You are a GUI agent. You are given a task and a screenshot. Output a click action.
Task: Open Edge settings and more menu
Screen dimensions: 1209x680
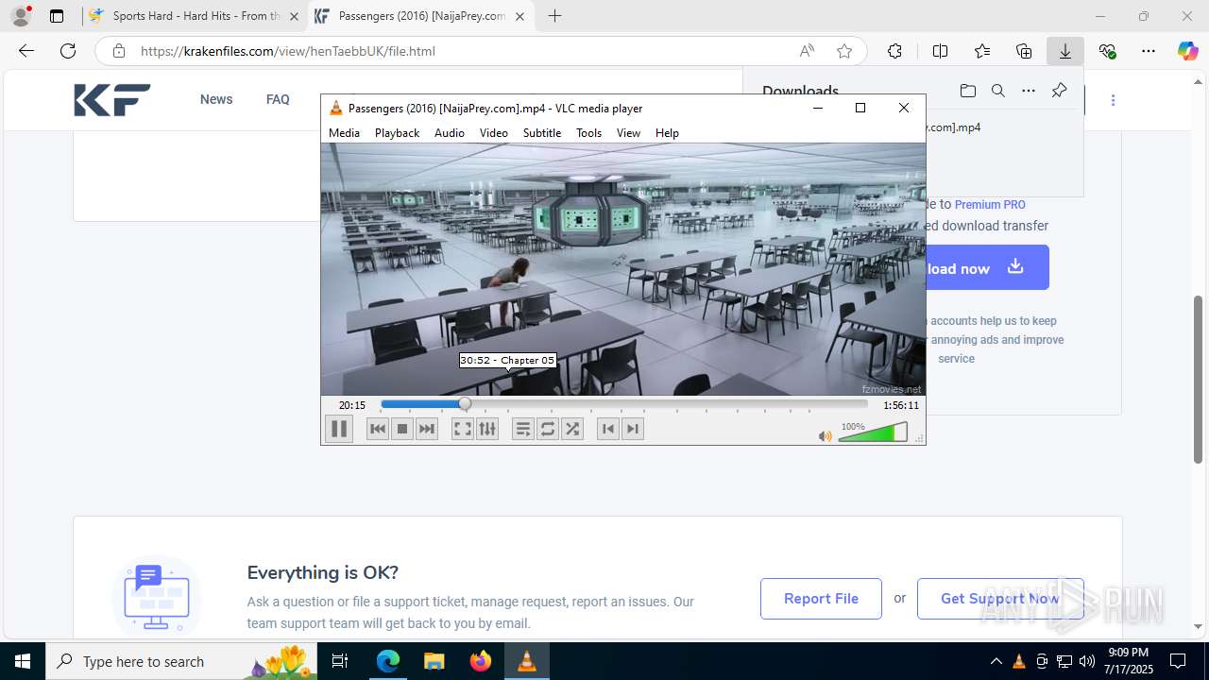coord(1149,51)
